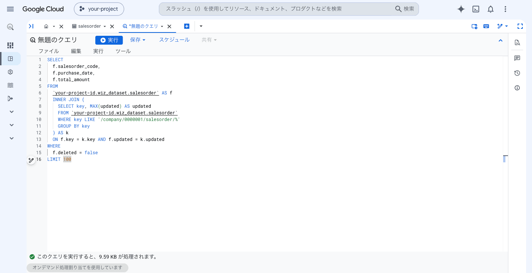
Task: Collapse the explorer pane using the arrow-bar icon
Action: click(31, 26)
